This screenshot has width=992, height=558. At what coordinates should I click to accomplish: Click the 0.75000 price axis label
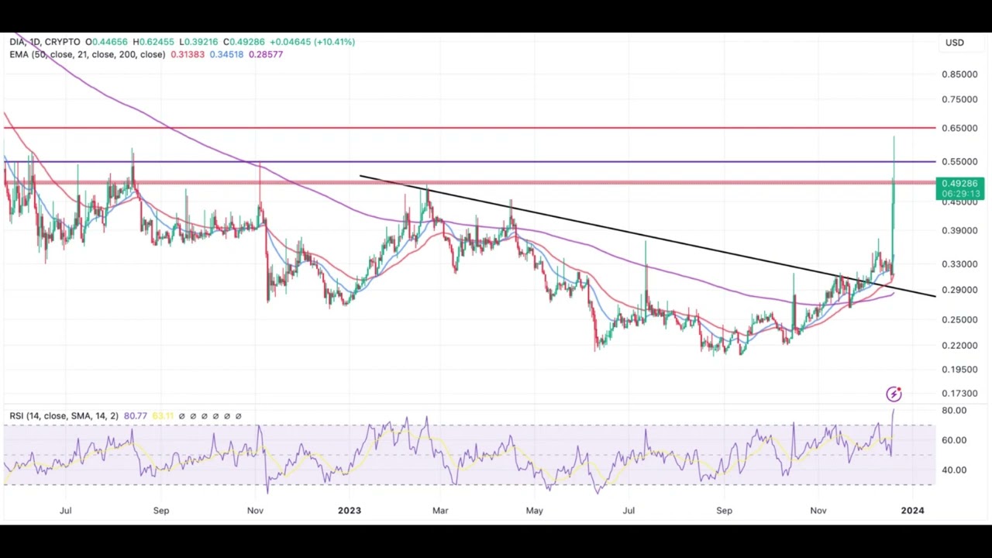pos(959,99)
